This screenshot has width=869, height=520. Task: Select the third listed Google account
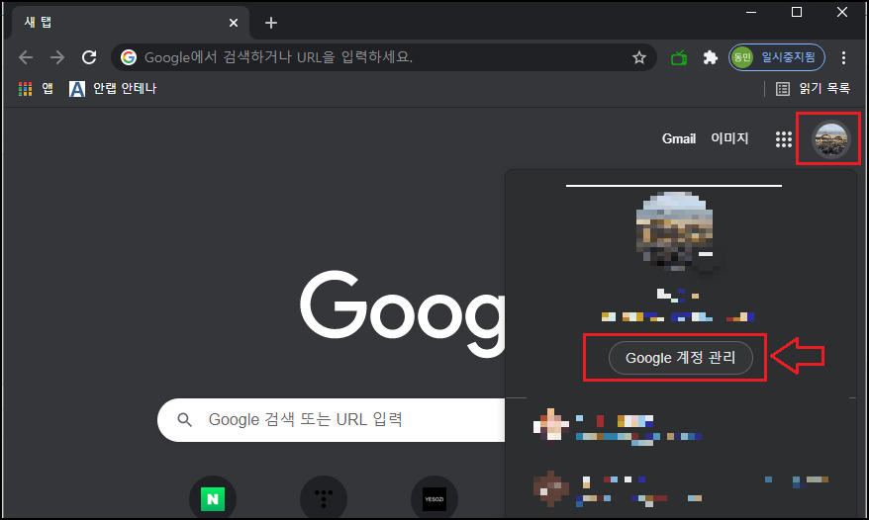[x=681, y=489]
